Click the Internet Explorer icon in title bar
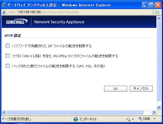The height and width of the screenshot is (124, 163). click(x=4, y=5)
